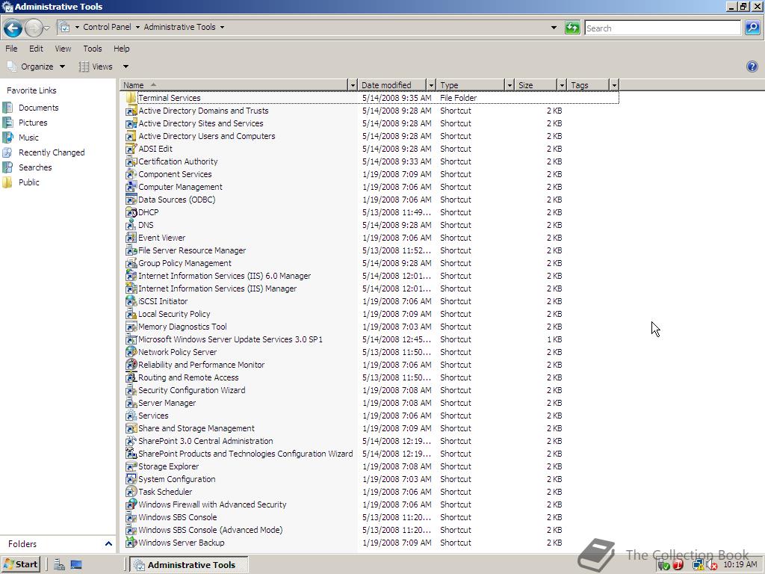Select Internet Information Services (IIS) 6.0 Manager
Viewport: 765px width, 574px height.
click(224, 276)
